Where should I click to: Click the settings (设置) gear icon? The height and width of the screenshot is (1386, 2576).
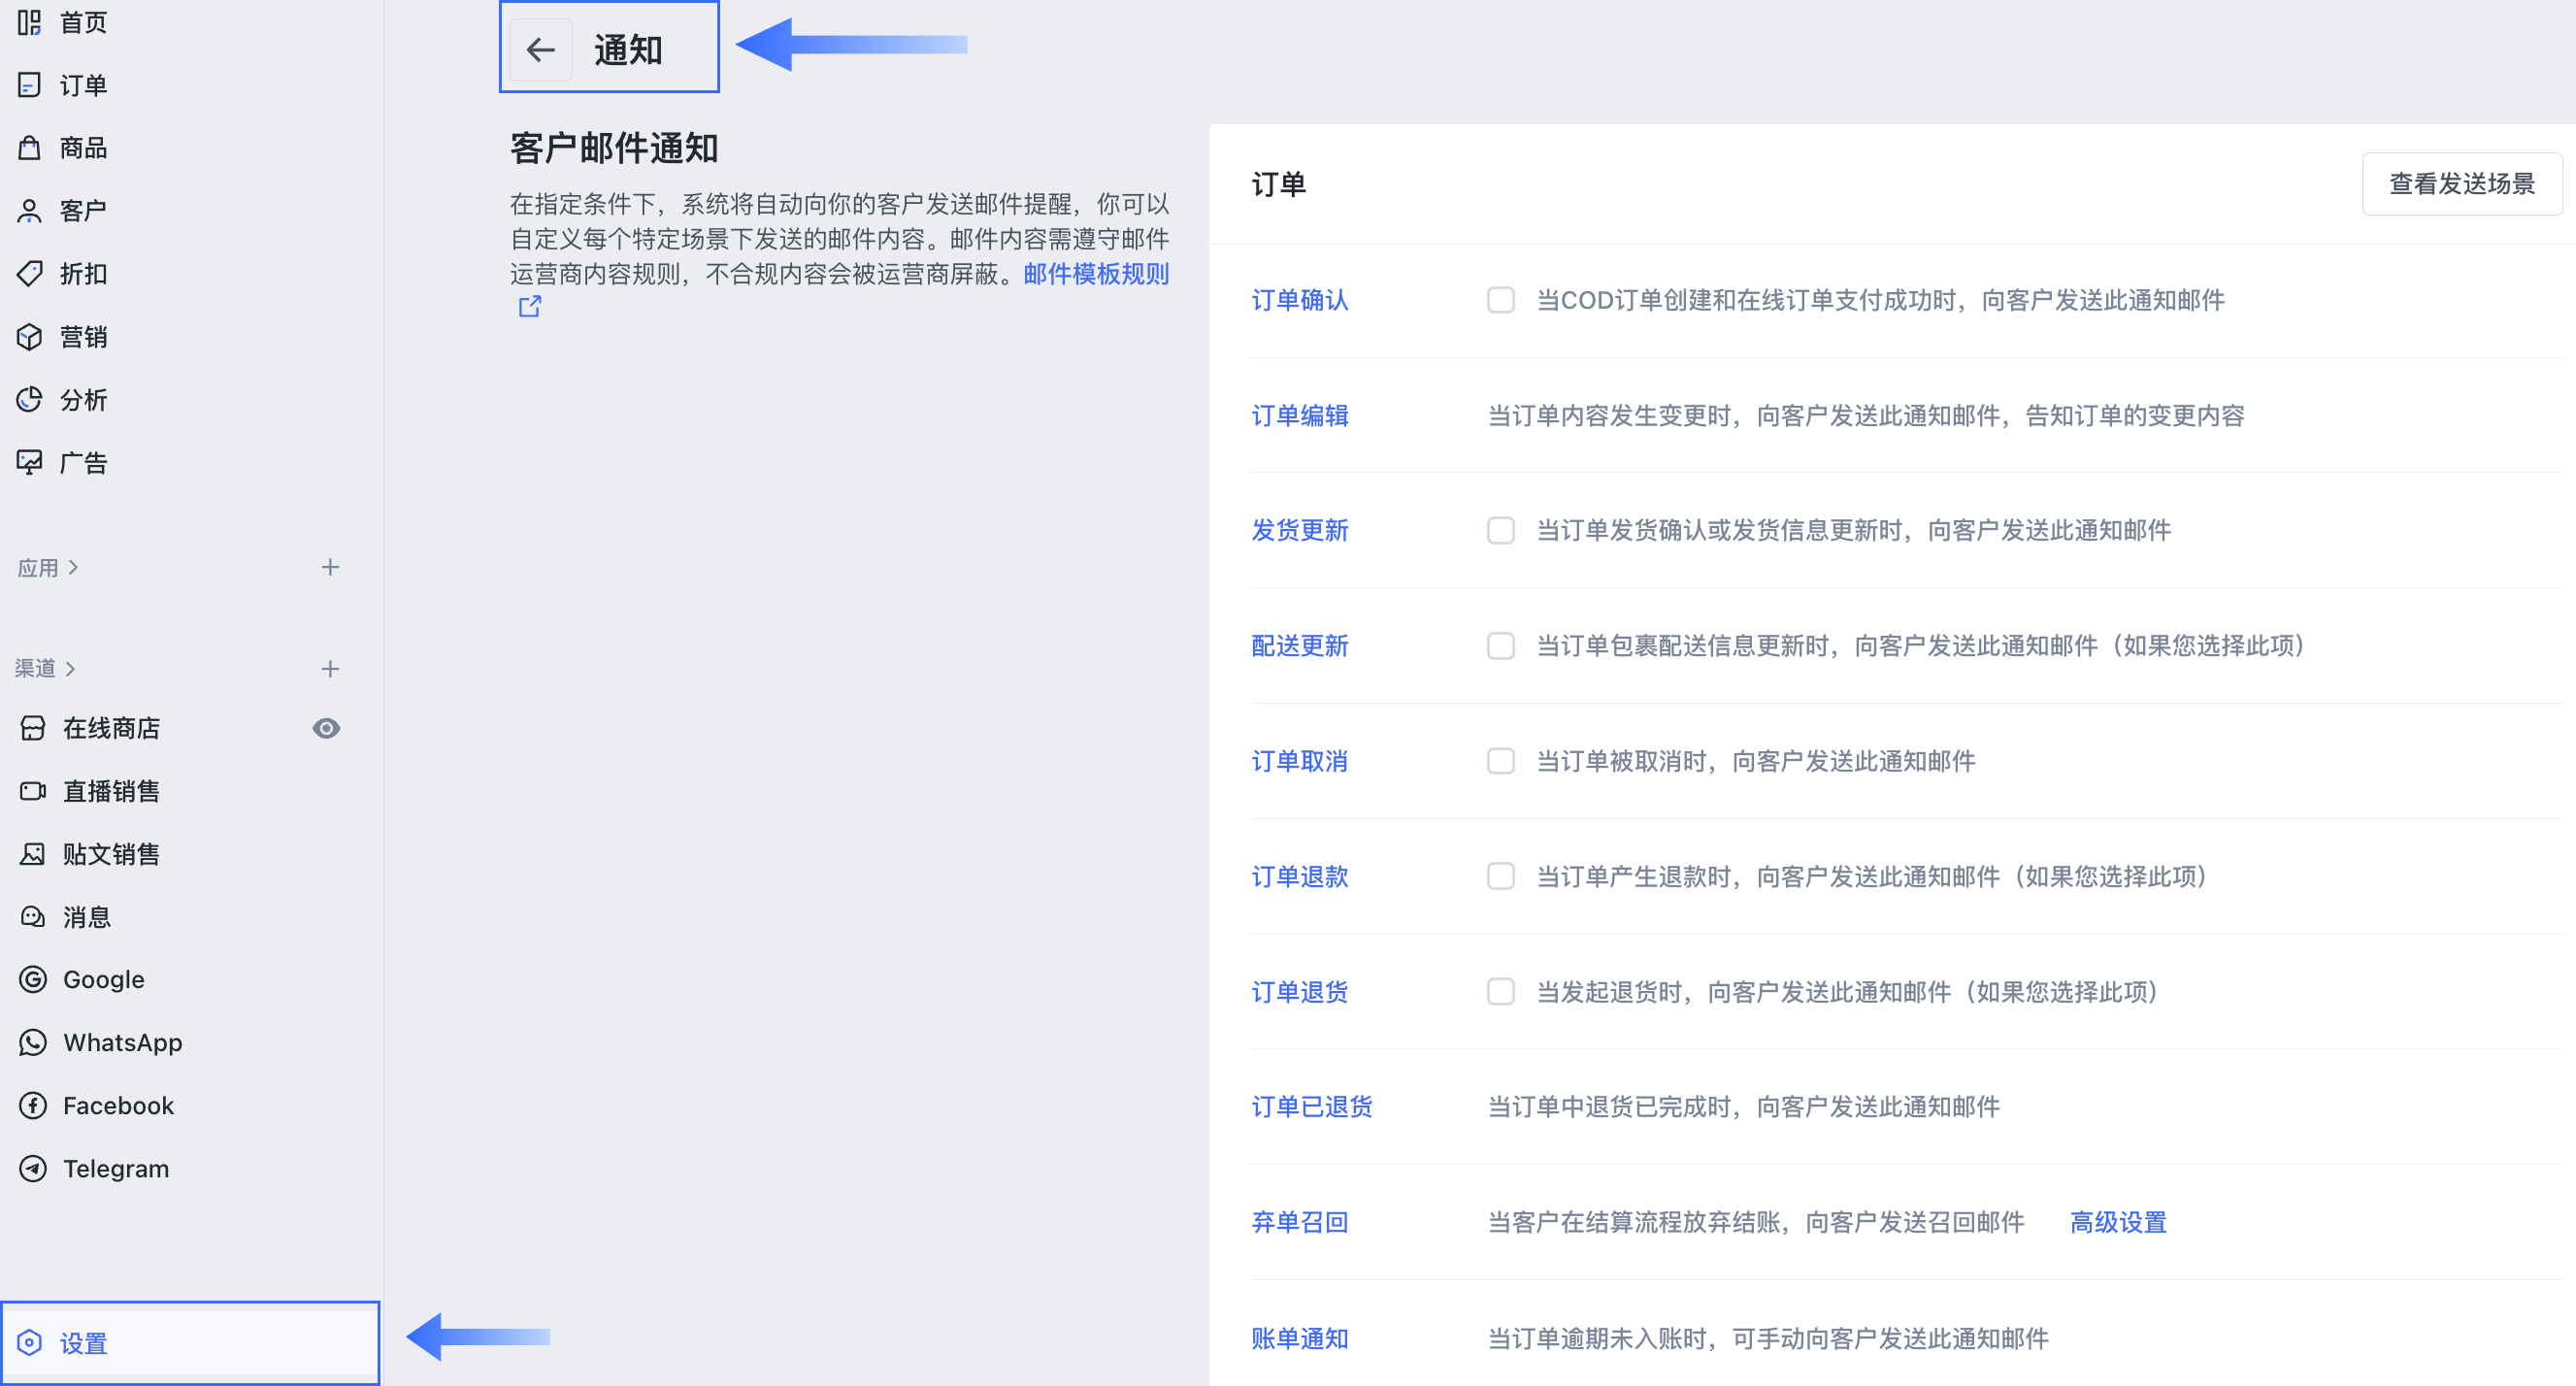coord(30,1343)
